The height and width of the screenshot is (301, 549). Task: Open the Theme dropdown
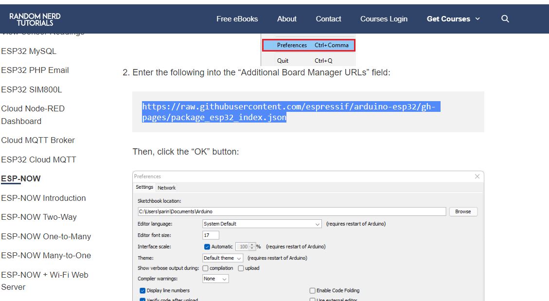pos(223,258)
